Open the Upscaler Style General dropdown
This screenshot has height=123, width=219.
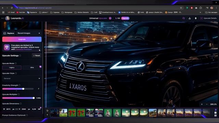coord(22,79)
